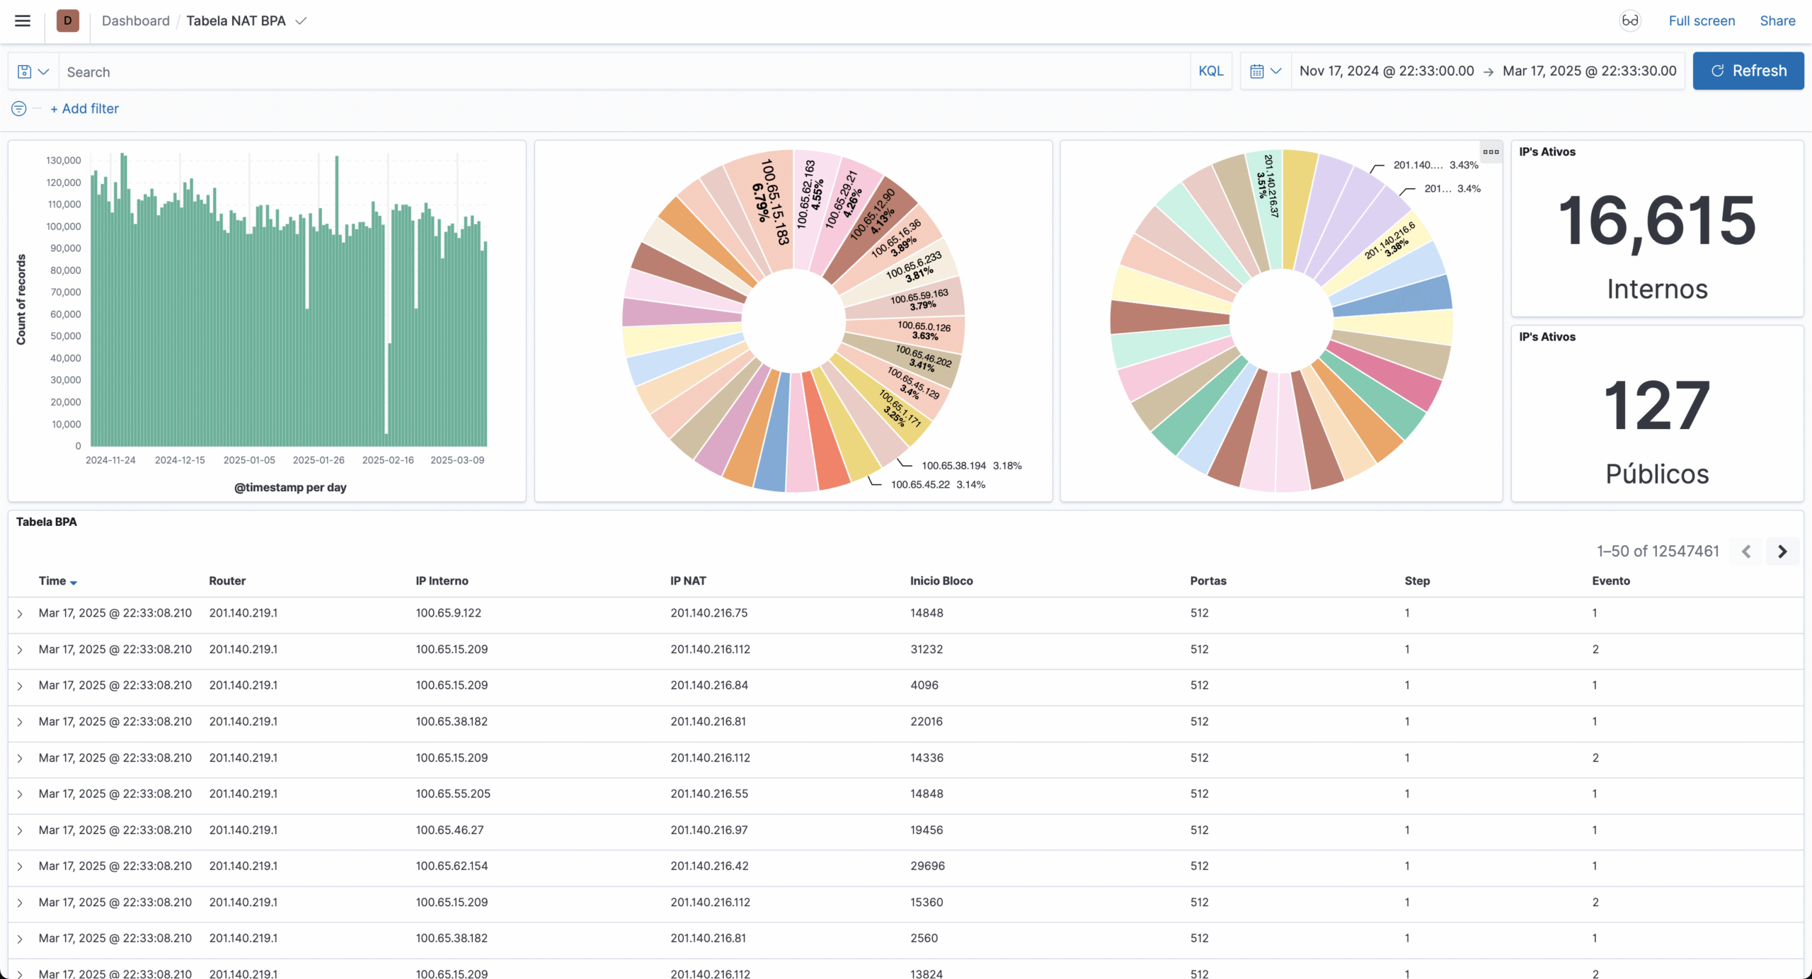Expand row with IP Interno 100.65.55.205

pyautogui.click(x=20, y=794)
